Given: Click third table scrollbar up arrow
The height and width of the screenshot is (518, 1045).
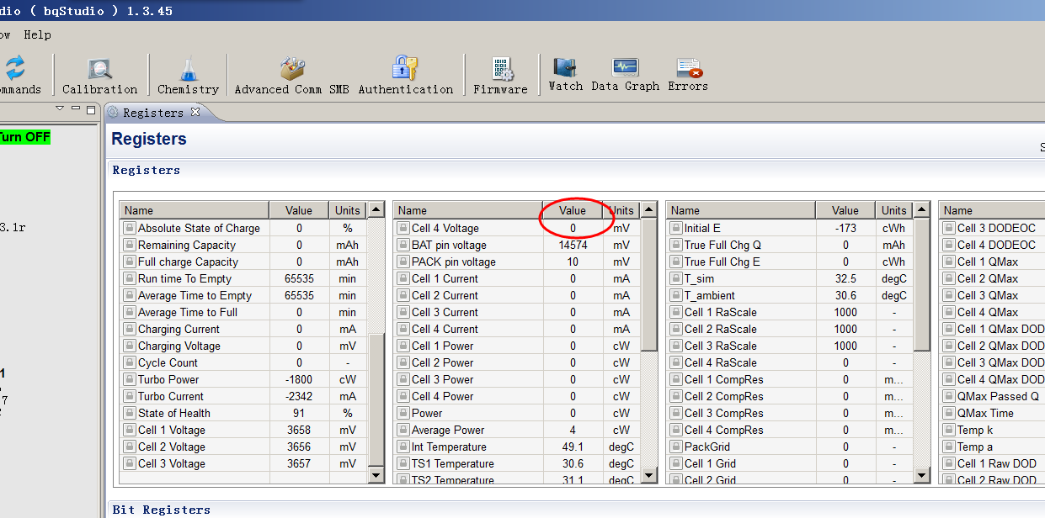Looking at the screenshot, I should click(922, 209).
